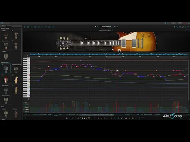Click the save preset icon beside preset arrows
This screenshot has width=190, height=142.
[x=117, y=26]
